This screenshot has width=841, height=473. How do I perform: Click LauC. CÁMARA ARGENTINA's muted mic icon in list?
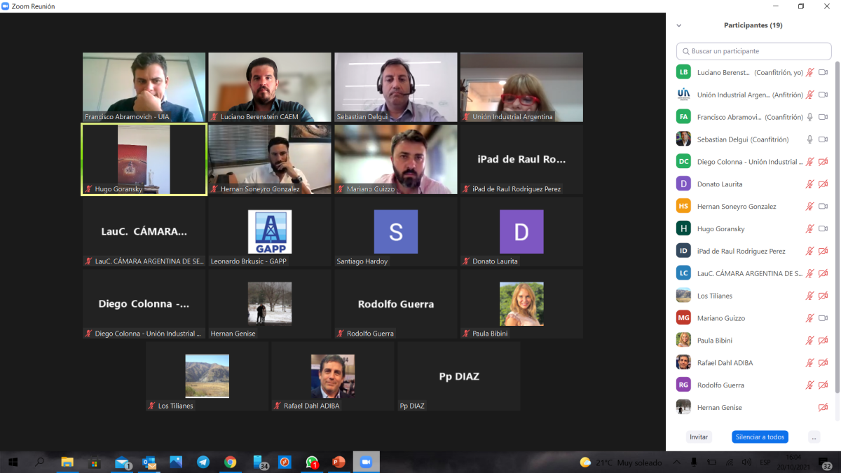809,273
